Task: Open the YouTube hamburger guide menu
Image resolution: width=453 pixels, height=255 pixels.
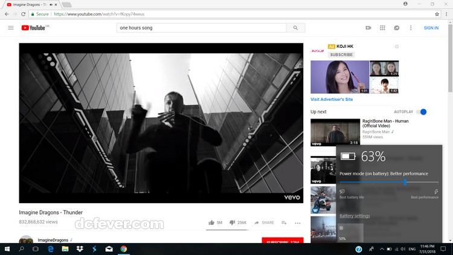Action: (x=11, y=28)
